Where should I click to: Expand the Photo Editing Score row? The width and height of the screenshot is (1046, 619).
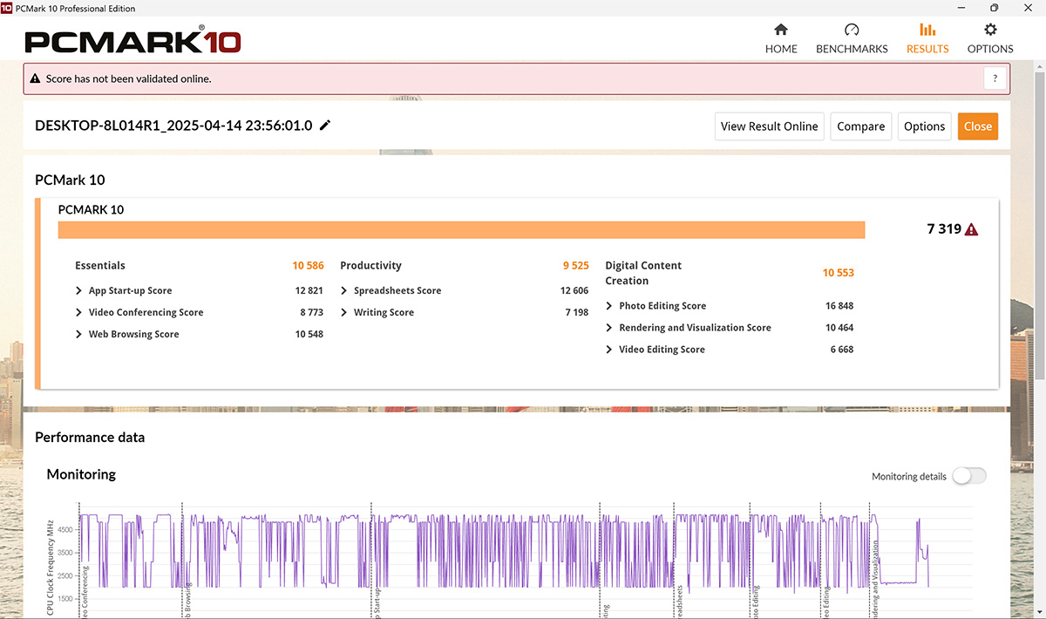(x=609, y=306)
